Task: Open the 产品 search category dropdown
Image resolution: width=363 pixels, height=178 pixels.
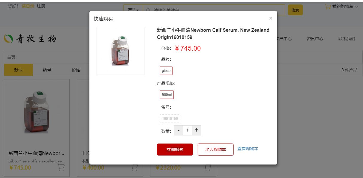Action: point(133,10)
